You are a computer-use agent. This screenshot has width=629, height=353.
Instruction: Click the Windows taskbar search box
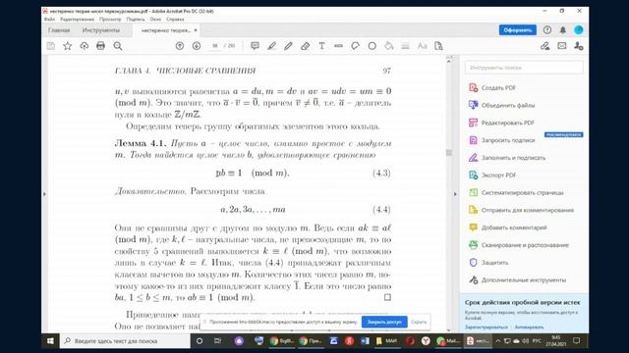pos(125,341)
